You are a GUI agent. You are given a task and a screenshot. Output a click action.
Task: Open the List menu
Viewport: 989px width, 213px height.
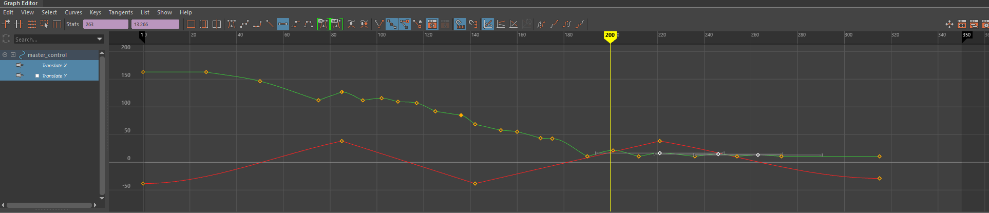(x=145, y=12)
